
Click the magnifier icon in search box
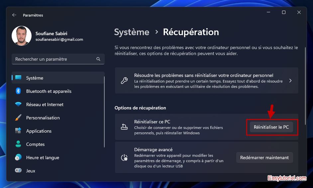pyautogui.click(x=98, y=59)
